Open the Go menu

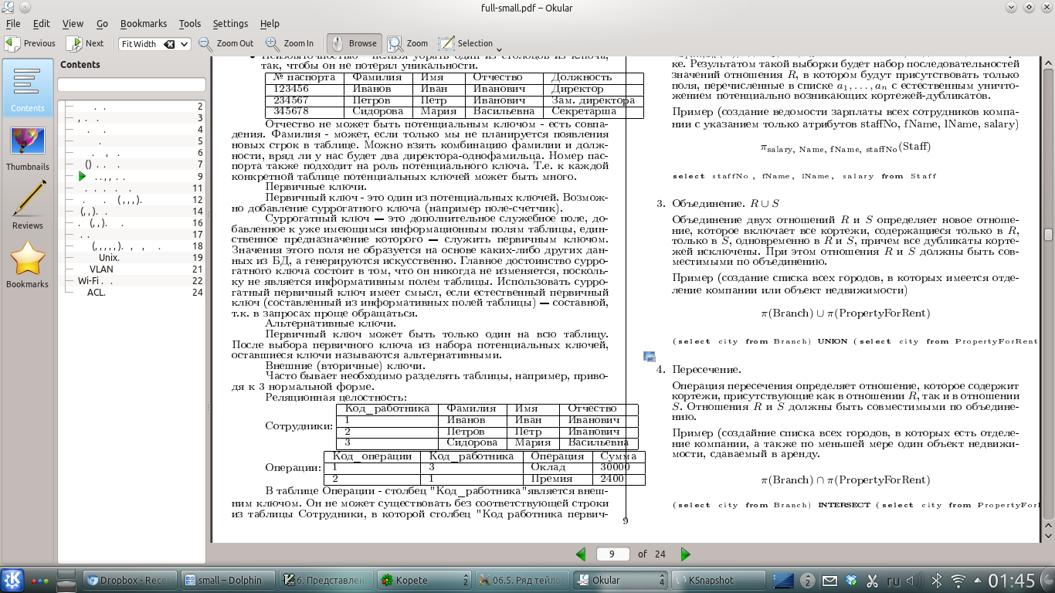coord(103,24)
